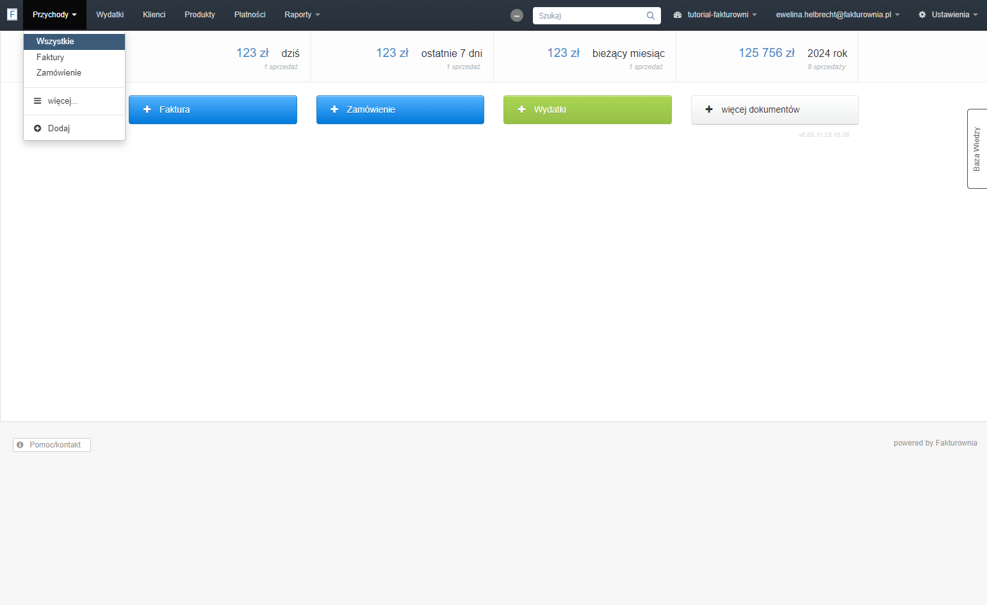
Task: Click the więcej dokumentów button
Action: pyautogui.click(x=775, y=109)
